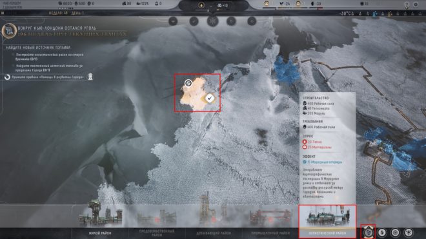Click the -24 trust indicator
This screenshot has width=426, height=239.
pyautogui.click(x=285, y=3)
